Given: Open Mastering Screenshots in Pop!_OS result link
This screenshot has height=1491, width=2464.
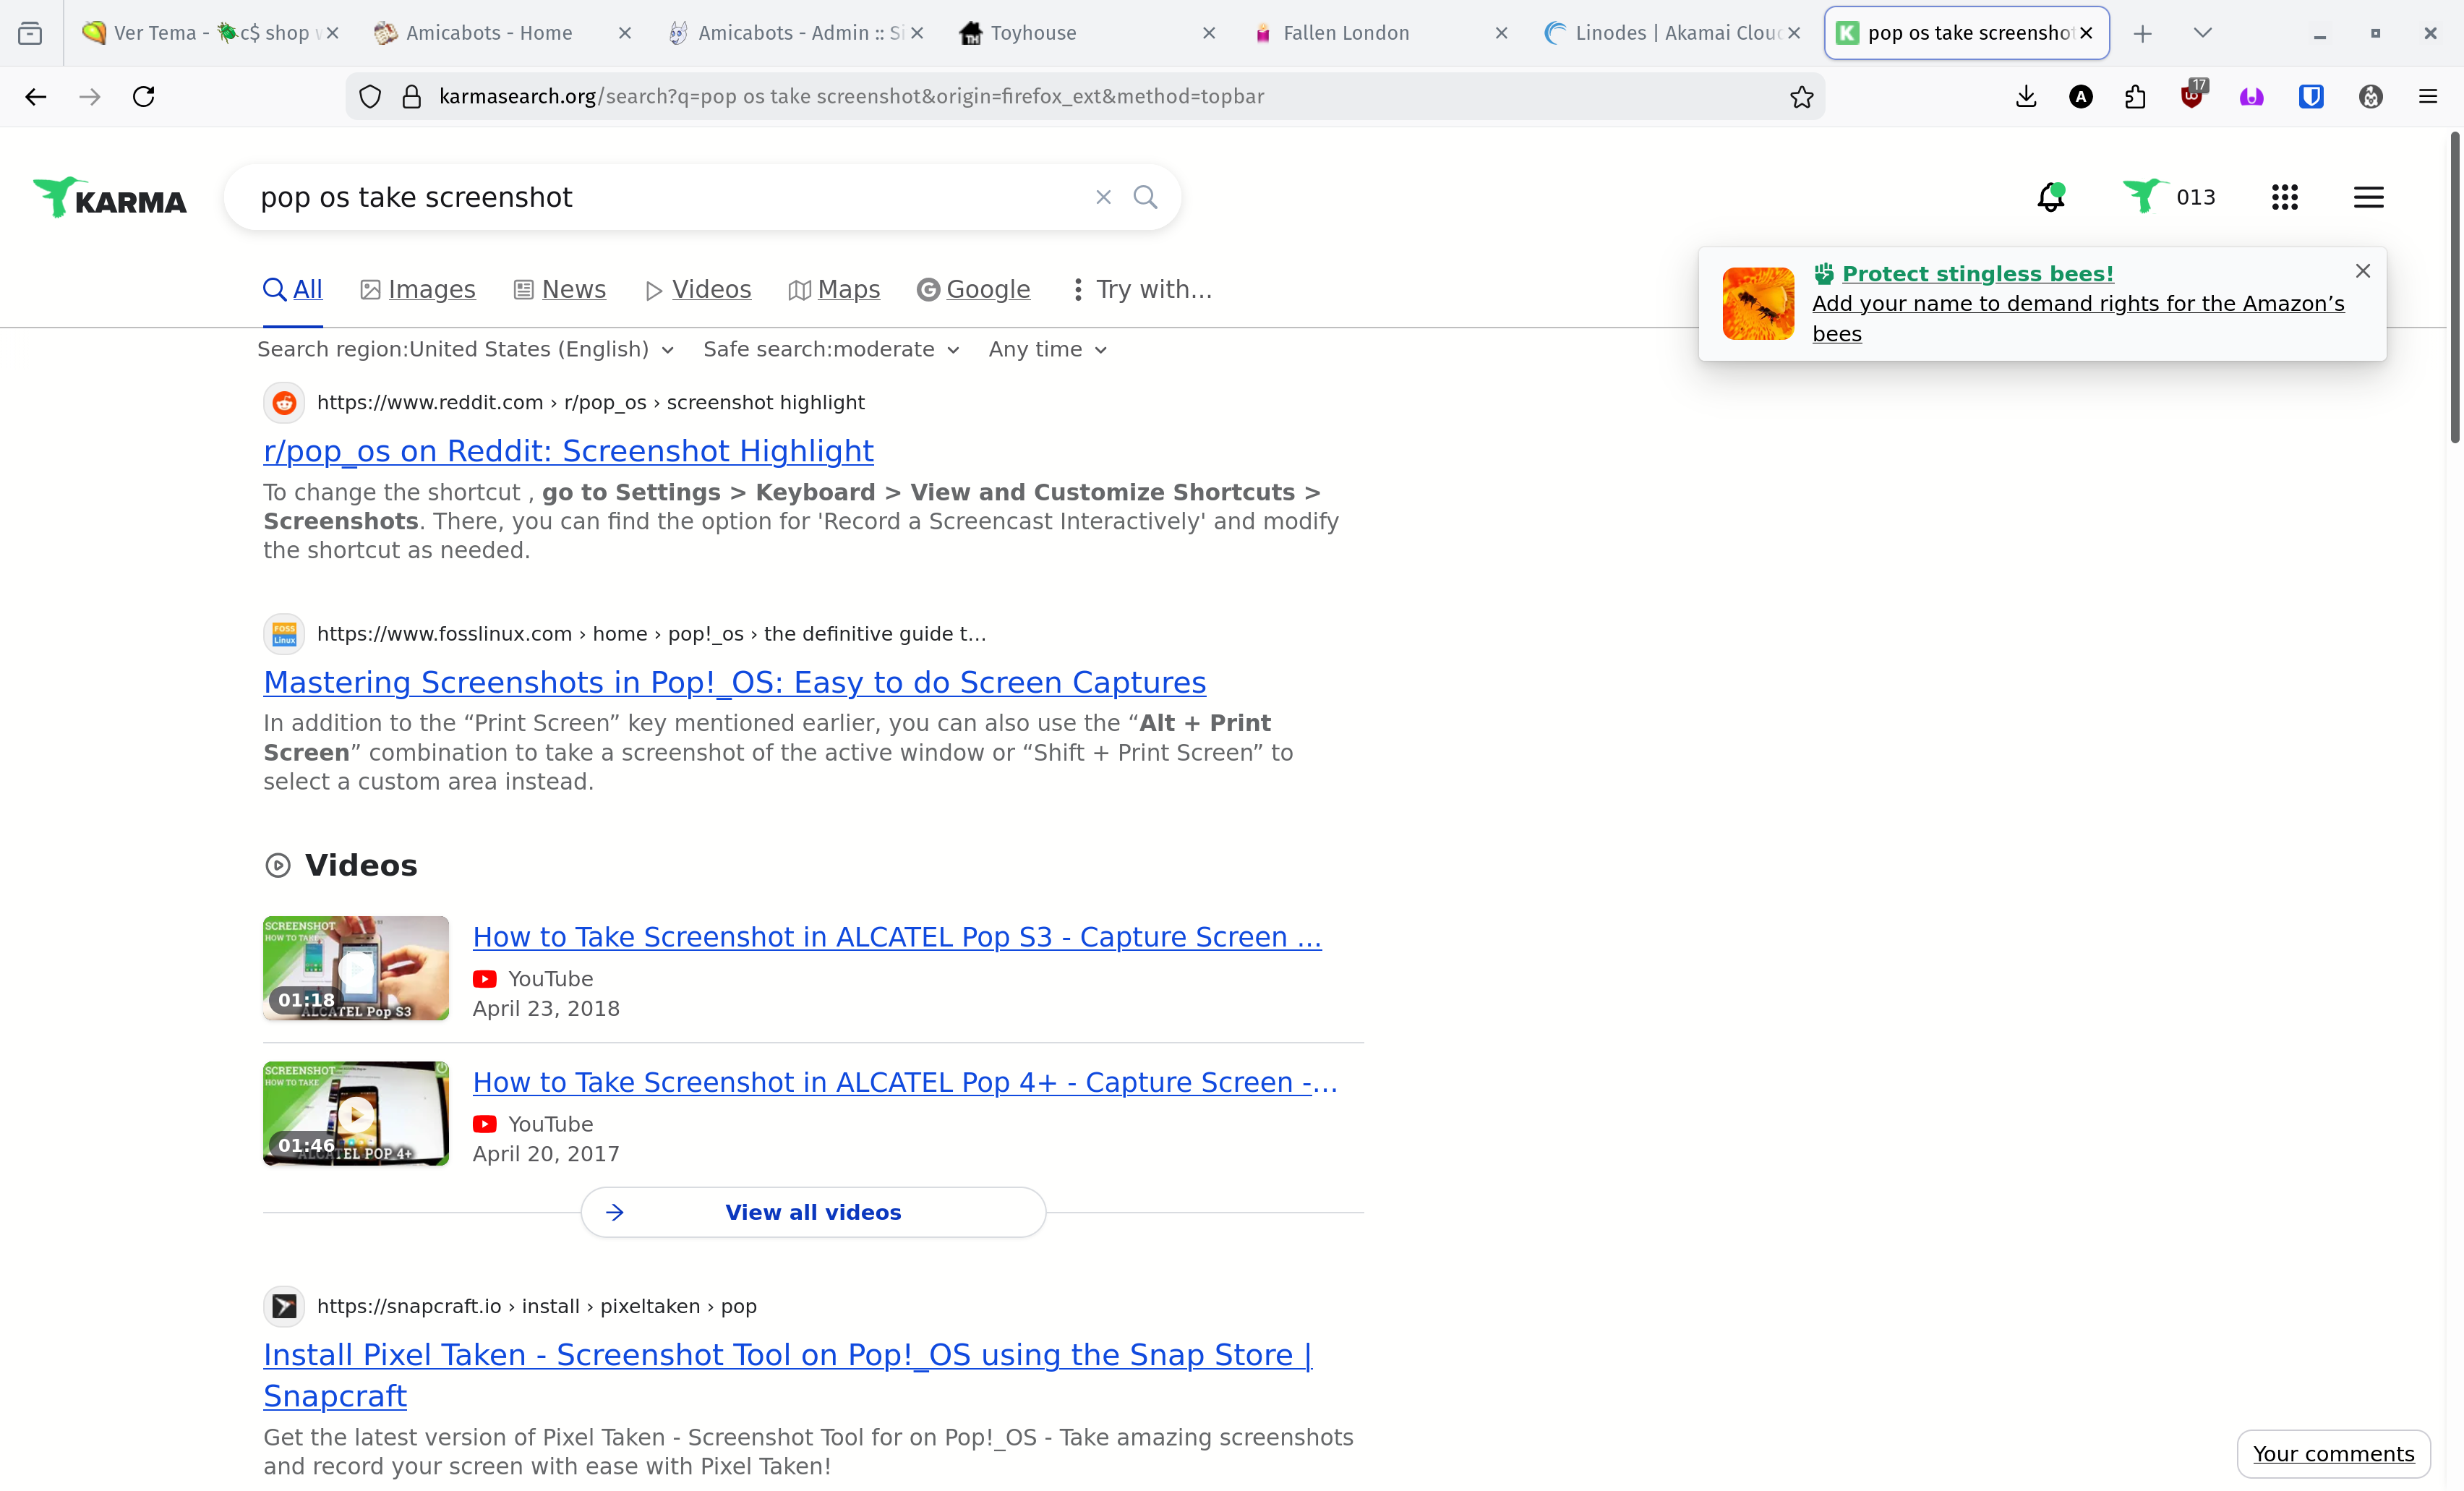Looking at the screenshot, I should pyautogui.click(x=734, y=682).
